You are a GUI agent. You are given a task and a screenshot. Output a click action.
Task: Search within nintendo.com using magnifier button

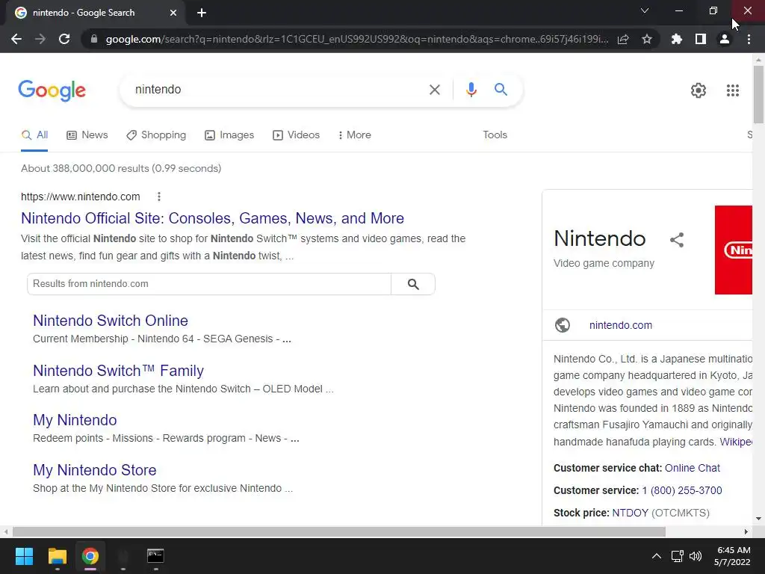pos(413,284)
